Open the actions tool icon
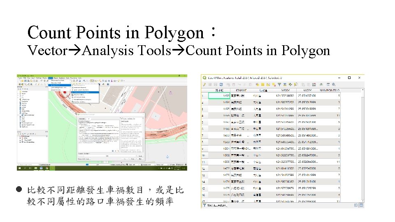The width and height of the screenshot is (395, 222). click(334, 85)
